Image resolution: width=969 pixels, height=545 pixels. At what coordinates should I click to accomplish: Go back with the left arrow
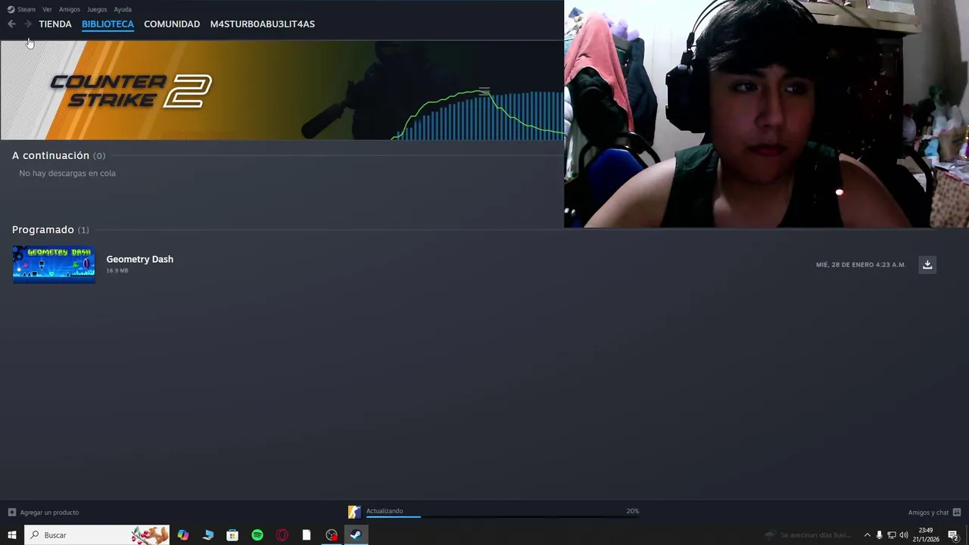pos(11,24)
